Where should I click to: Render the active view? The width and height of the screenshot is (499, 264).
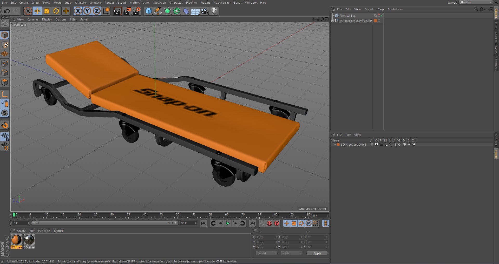point(117,11)
